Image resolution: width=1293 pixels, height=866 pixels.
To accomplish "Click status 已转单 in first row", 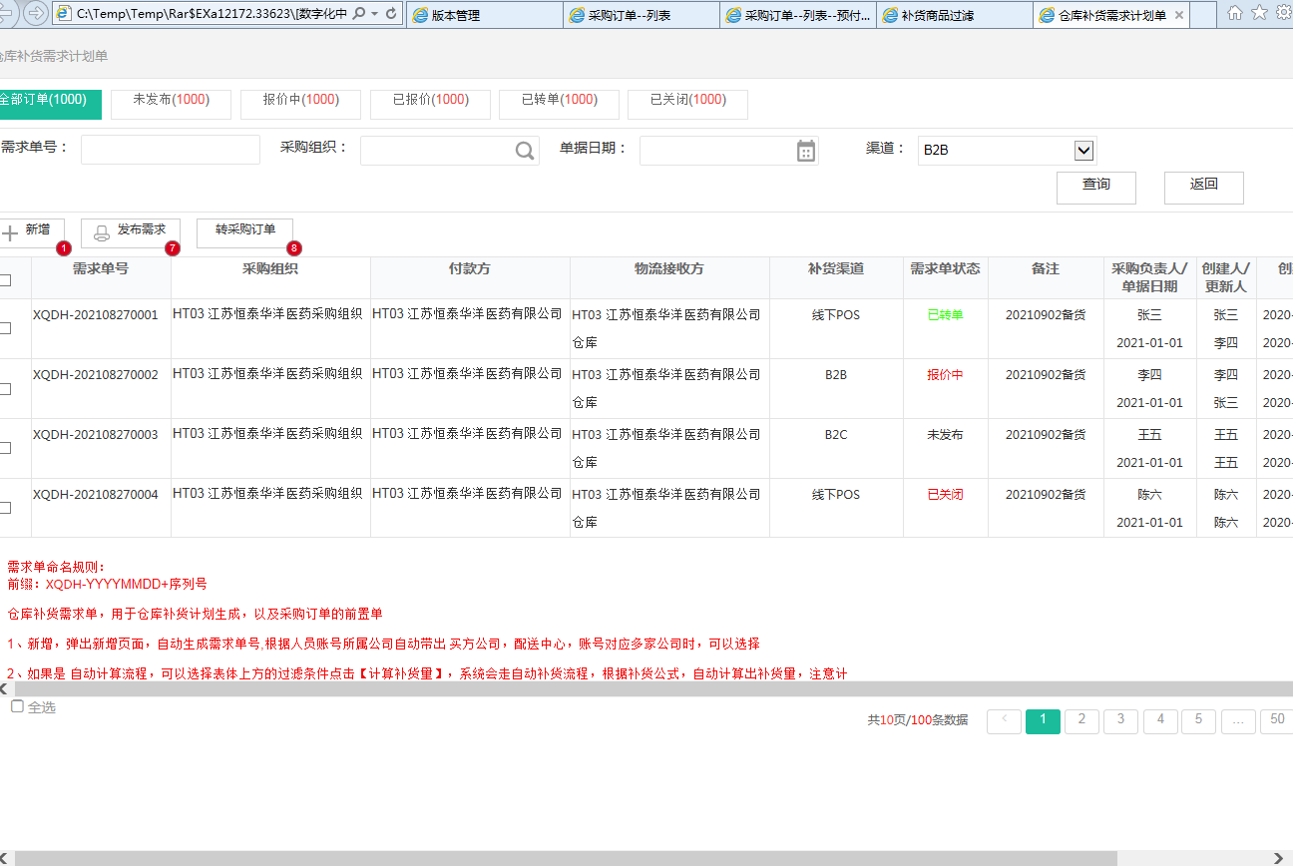I will click(x=945, y=315).
